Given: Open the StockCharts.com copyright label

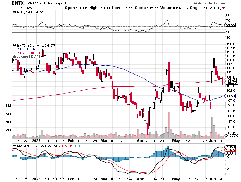Looking at the screenshot, I should click(x=209, y=3).
